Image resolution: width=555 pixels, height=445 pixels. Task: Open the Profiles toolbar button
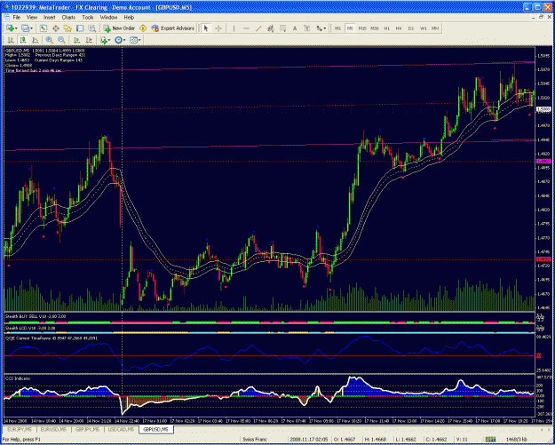25,28
